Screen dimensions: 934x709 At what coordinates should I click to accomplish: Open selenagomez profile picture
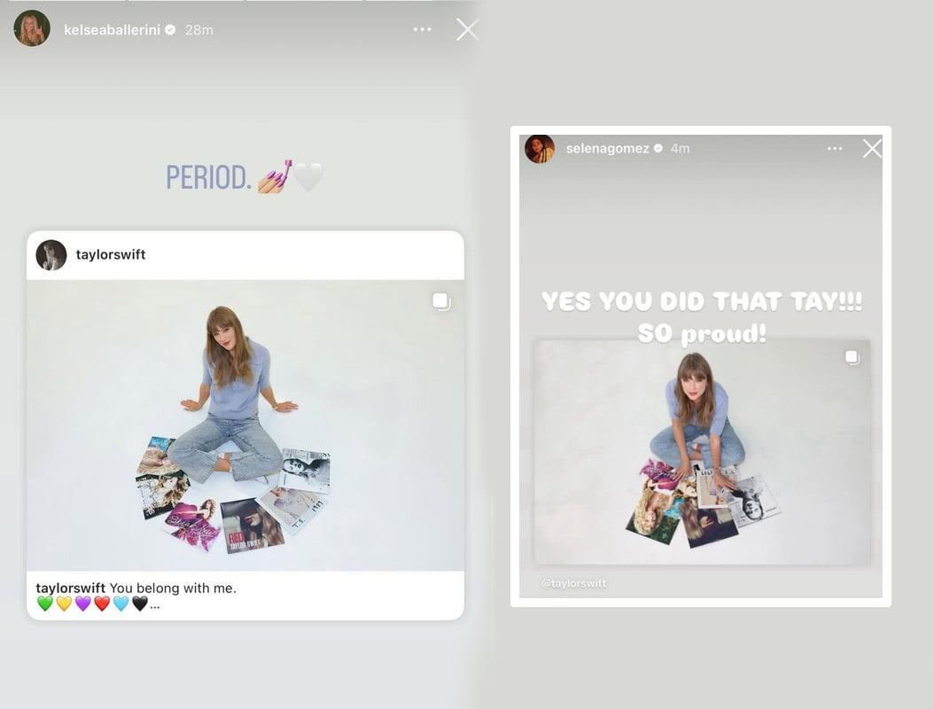[540, 148]
